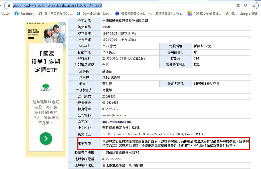
Task: Close the ad with the X icon
Action: coord(64,24)
